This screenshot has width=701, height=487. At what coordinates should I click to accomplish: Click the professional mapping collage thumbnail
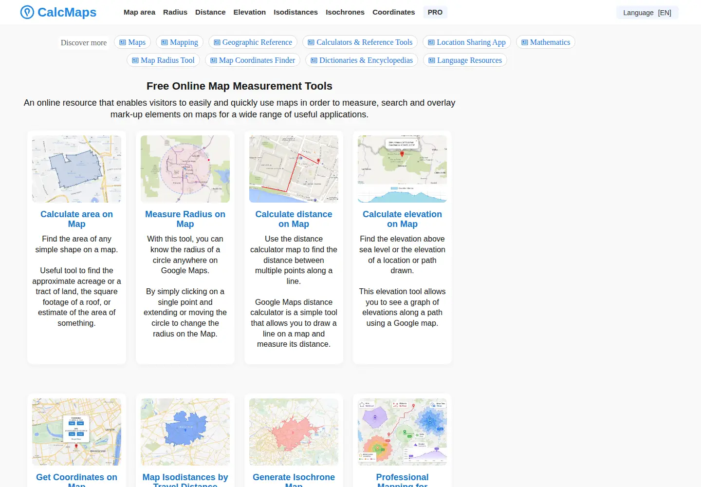pyautogui.click(x=402, y=432)
